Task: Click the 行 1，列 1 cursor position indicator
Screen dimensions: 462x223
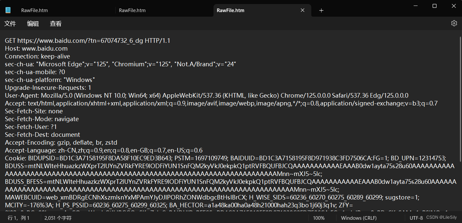Action: tap(19, 218)
